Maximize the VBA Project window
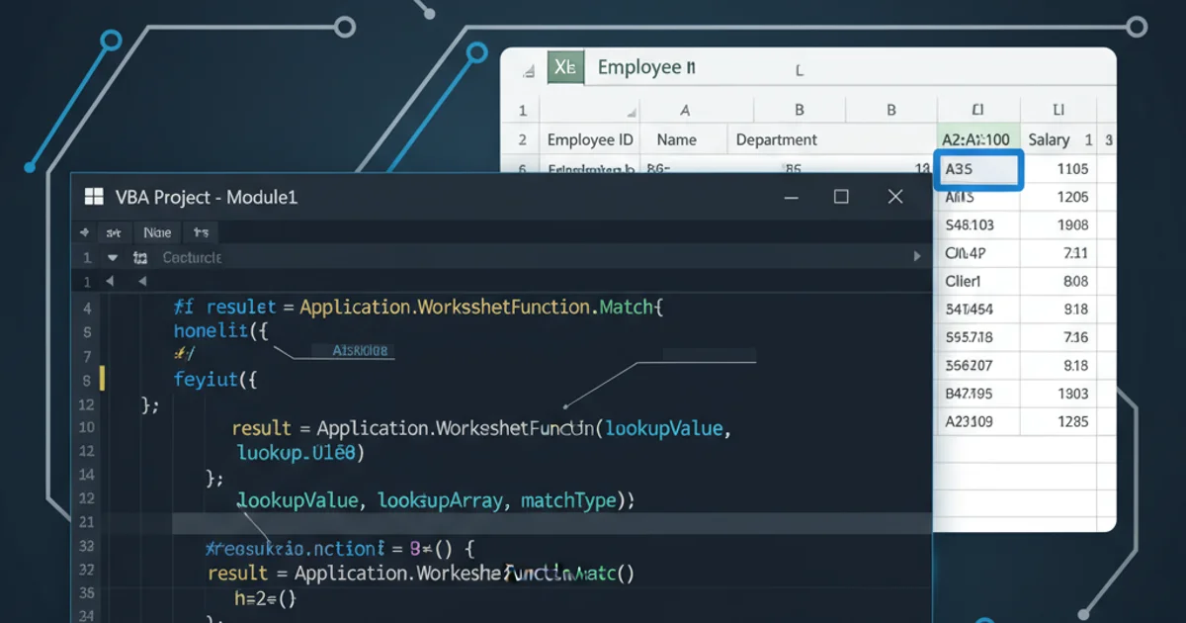Viewport: 1186px width, 623px height. point(841,197)
